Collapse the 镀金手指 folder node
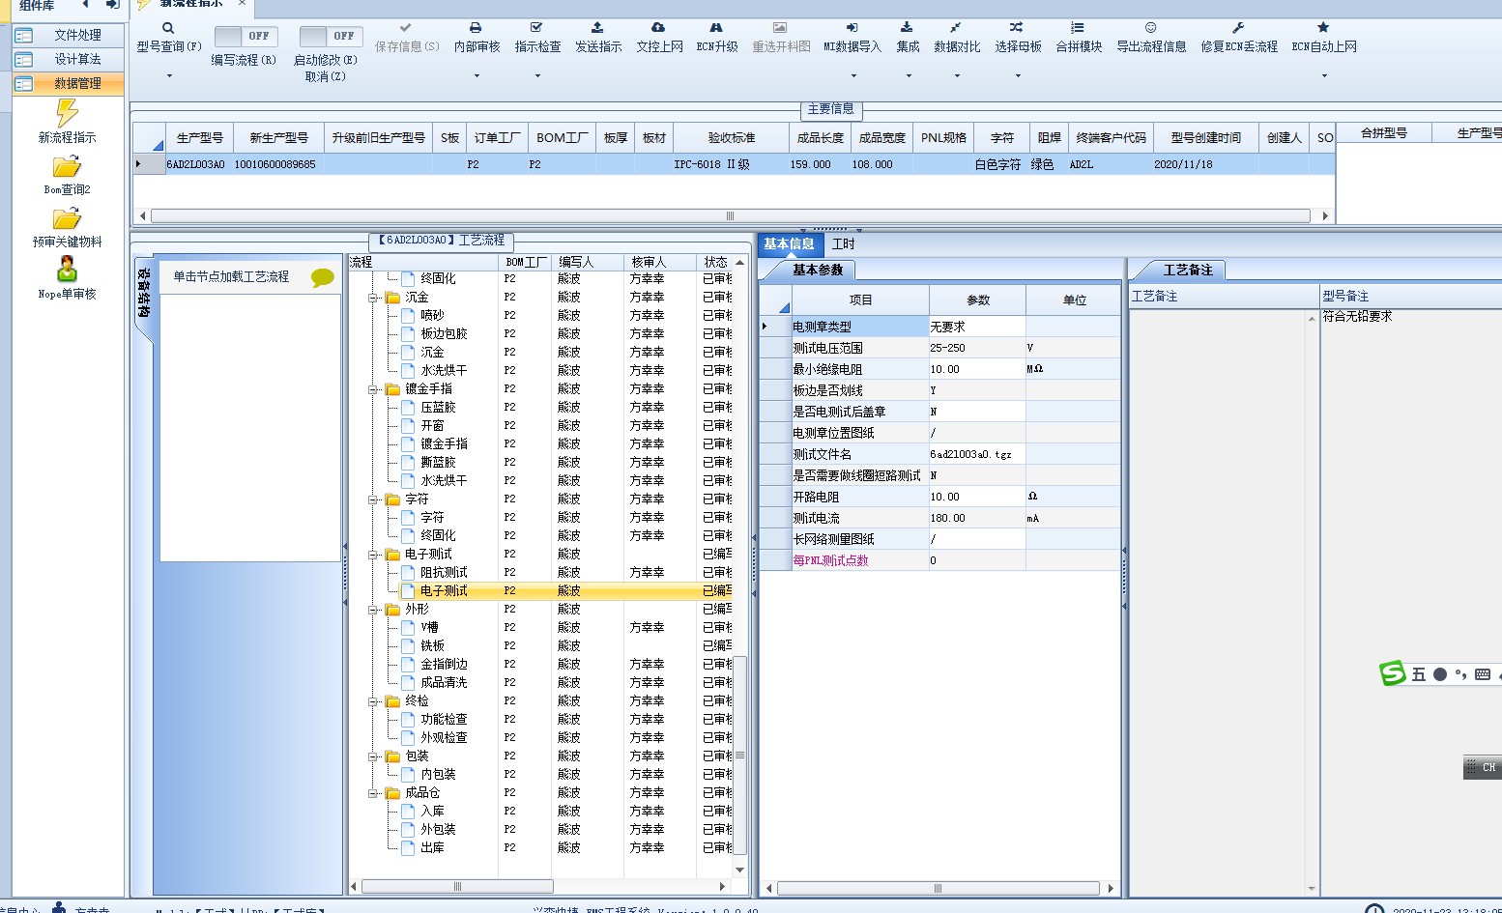1502x913 pixels. [373, 389]
